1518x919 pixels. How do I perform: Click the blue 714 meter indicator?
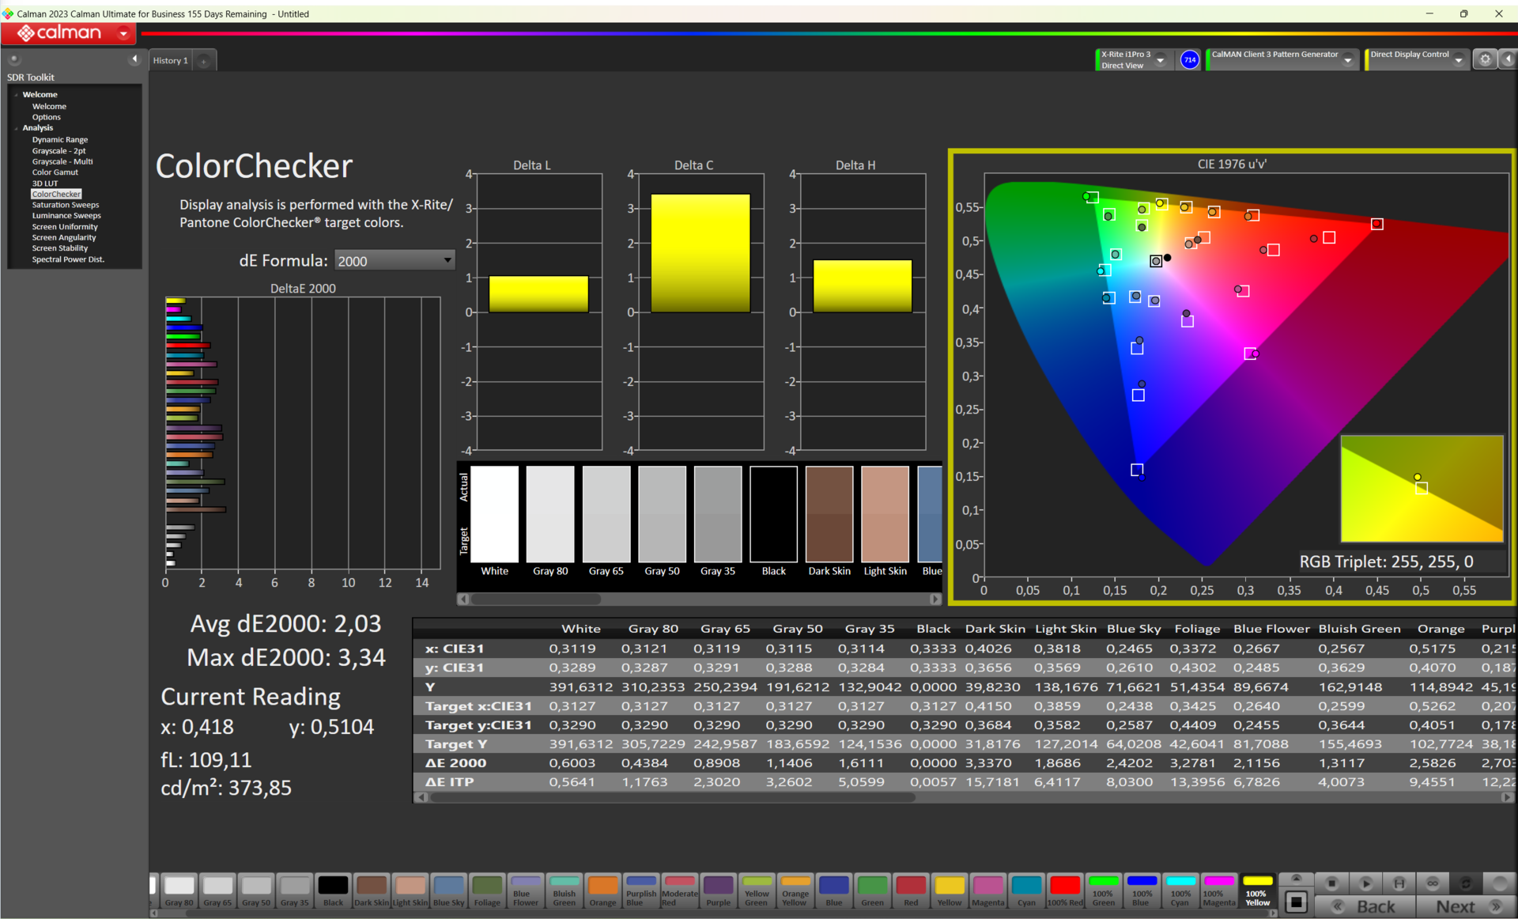(x=1189, y=60)
